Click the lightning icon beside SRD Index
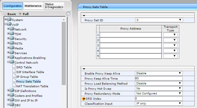Screen dimensions: 197x108 coord(83,99)
